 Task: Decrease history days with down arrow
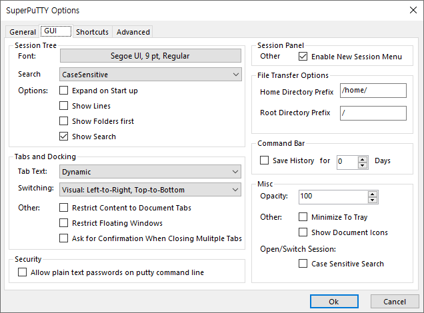coord(363,165)
